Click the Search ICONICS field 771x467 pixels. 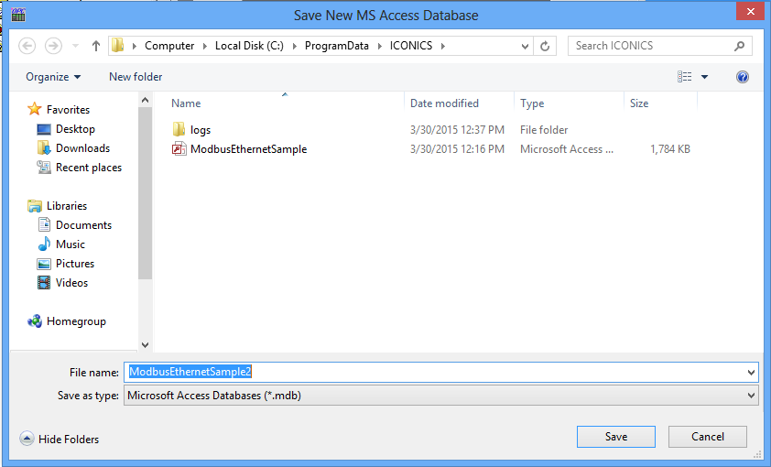[x=650, y=46]
